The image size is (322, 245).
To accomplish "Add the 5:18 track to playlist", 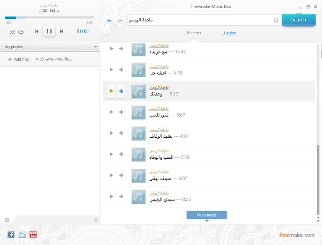I will 121,70.
